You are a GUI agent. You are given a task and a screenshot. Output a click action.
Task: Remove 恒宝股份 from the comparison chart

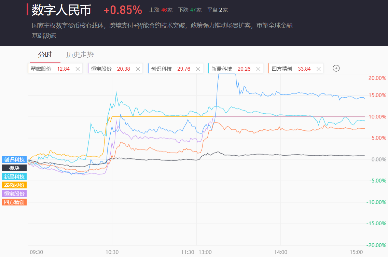pyautogui.click(x=138, y=69)
